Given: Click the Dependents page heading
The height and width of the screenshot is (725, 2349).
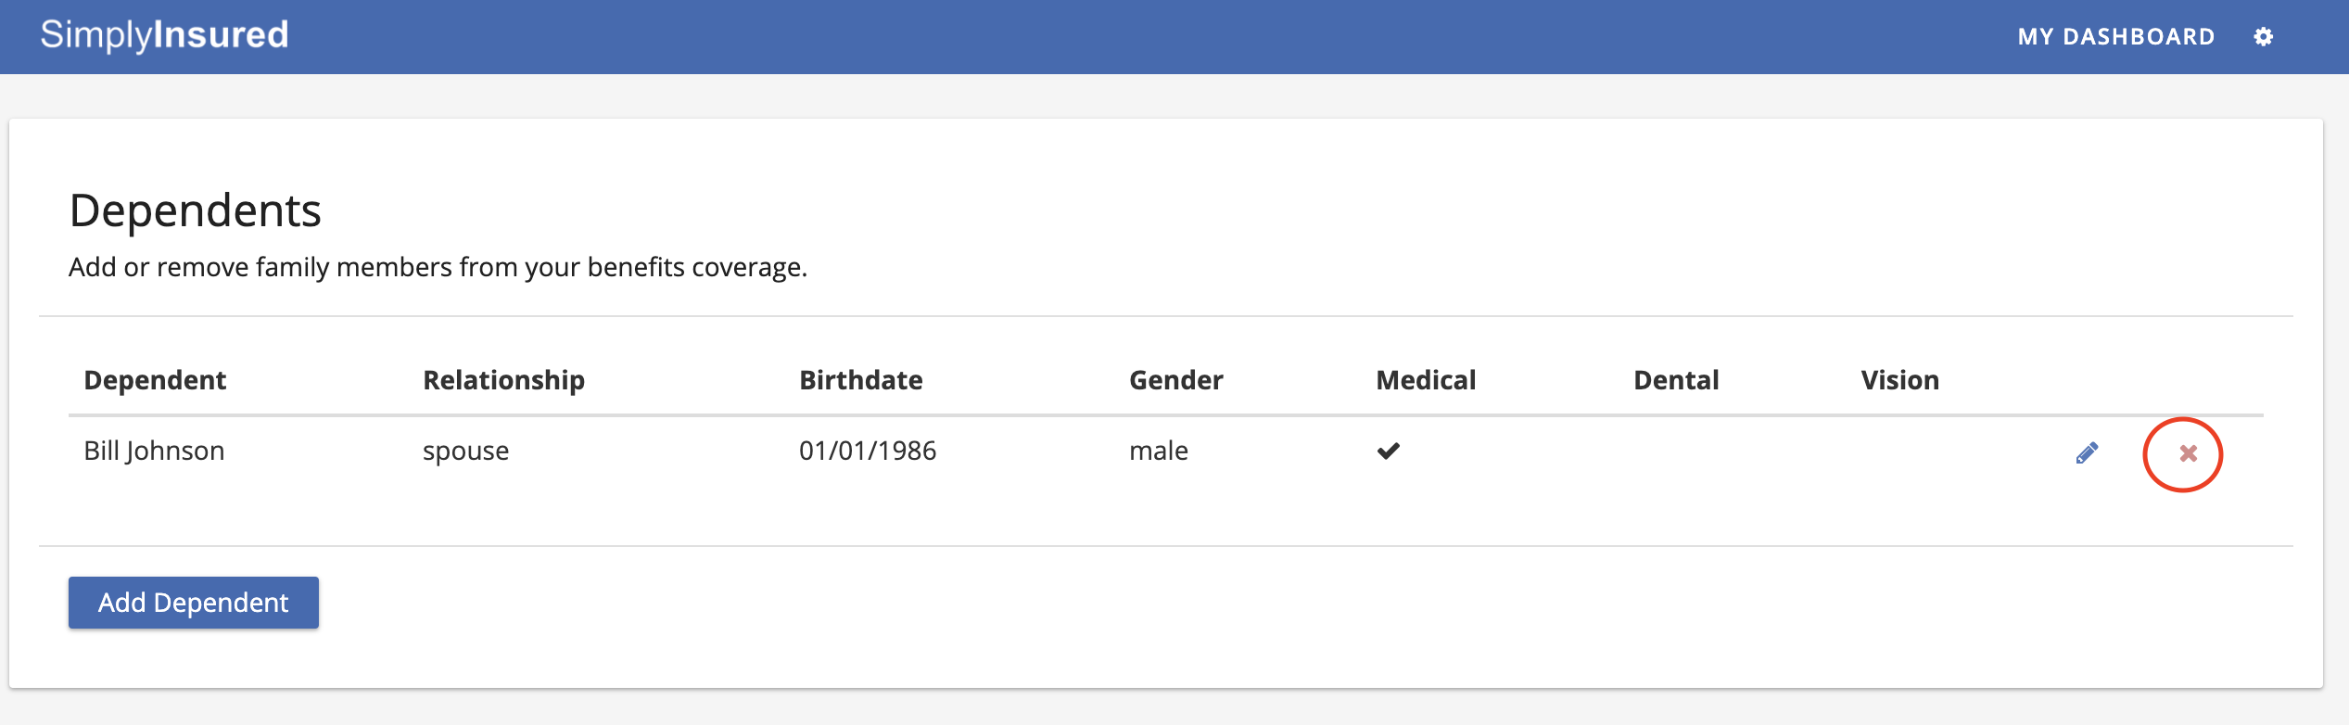Looking at the screenshot, I should (x=195, y=210).
